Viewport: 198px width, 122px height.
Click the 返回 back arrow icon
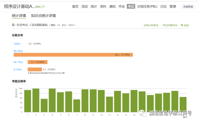pos(182,25)
